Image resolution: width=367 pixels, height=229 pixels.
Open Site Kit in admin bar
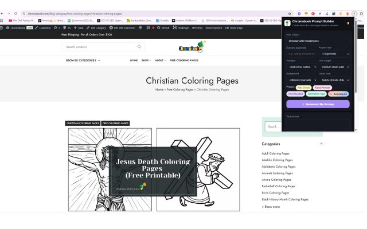(163, 27)
